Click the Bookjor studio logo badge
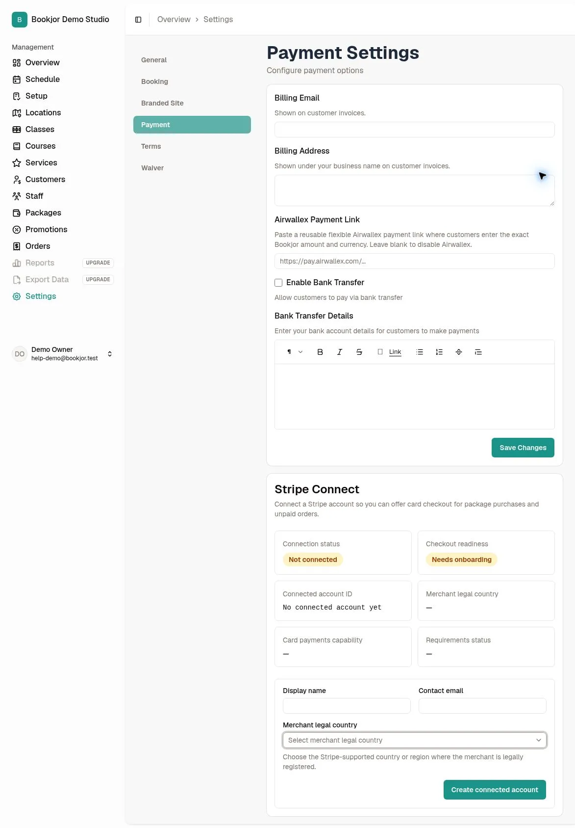Image resolution: width=575 pixels, height=828 pixels. (x=20, y=20)
